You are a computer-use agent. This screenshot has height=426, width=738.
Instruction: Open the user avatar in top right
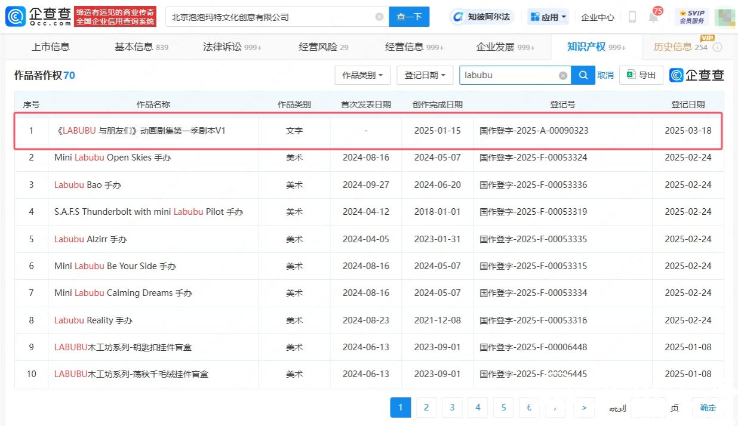(724, 17)
